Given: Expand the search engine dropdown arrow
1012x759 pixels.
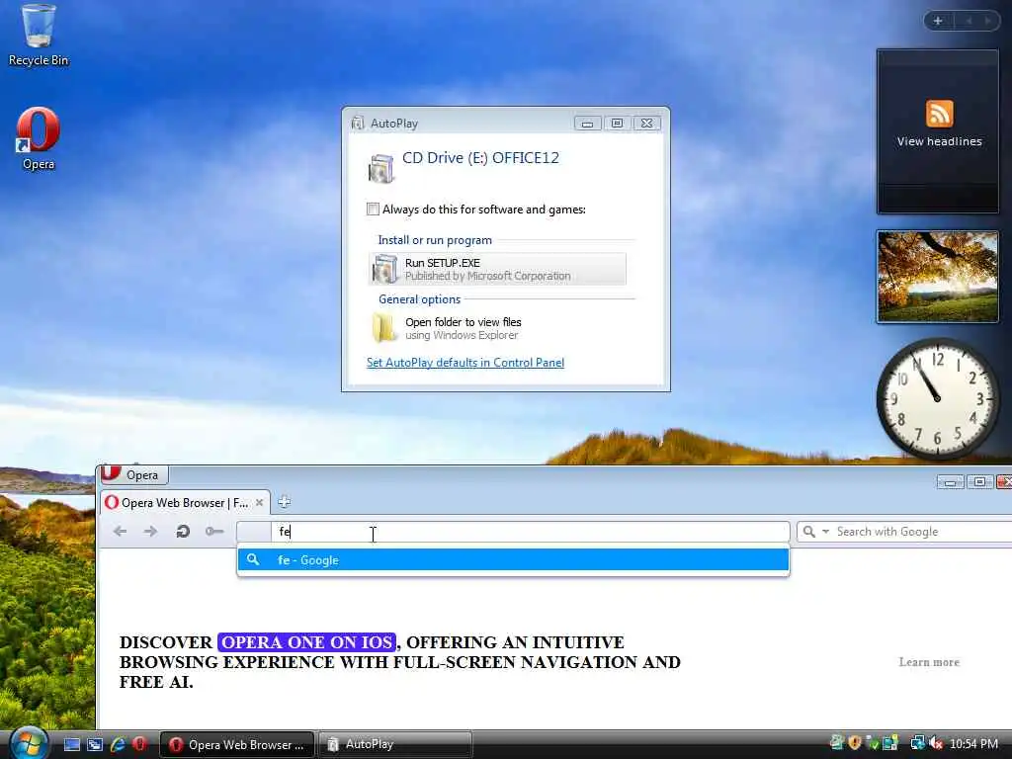Looking at the screenshot, I should pos(825,532).
